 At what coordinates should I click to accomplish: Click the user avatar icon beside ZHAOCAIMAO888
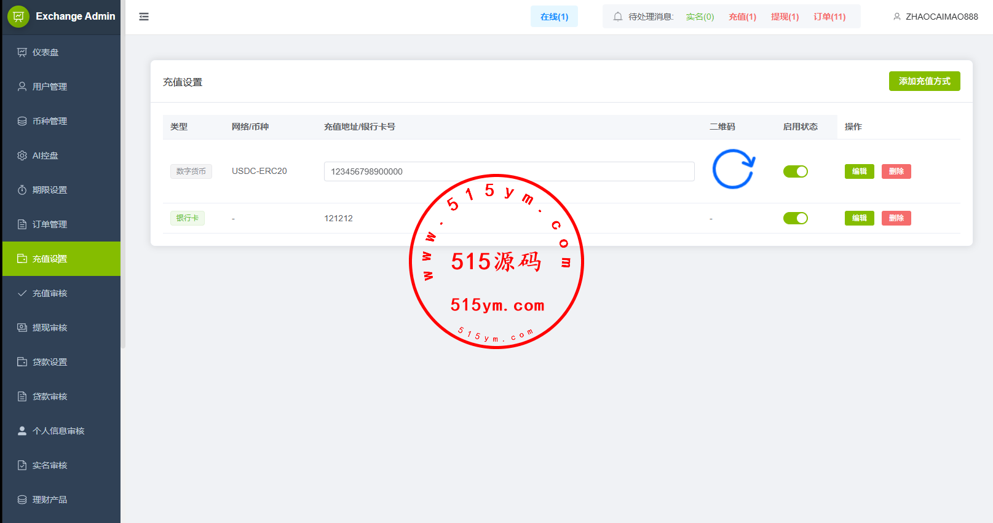897,17
